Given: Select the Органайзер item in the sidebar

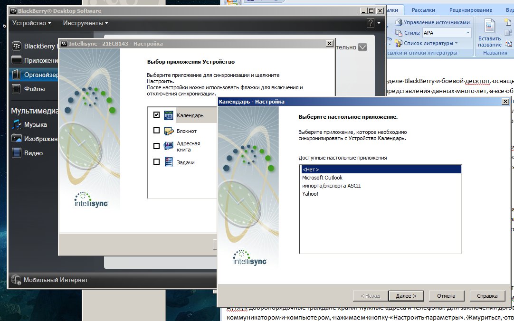Looking at the screenshot, I should pyautogui.click(x=34, y=75).
